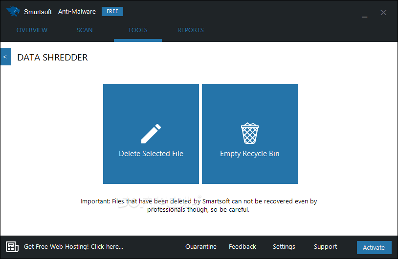Click the Smartsoft title text
The width and height of the screenshot is (398, 259).
pos(38,12)
